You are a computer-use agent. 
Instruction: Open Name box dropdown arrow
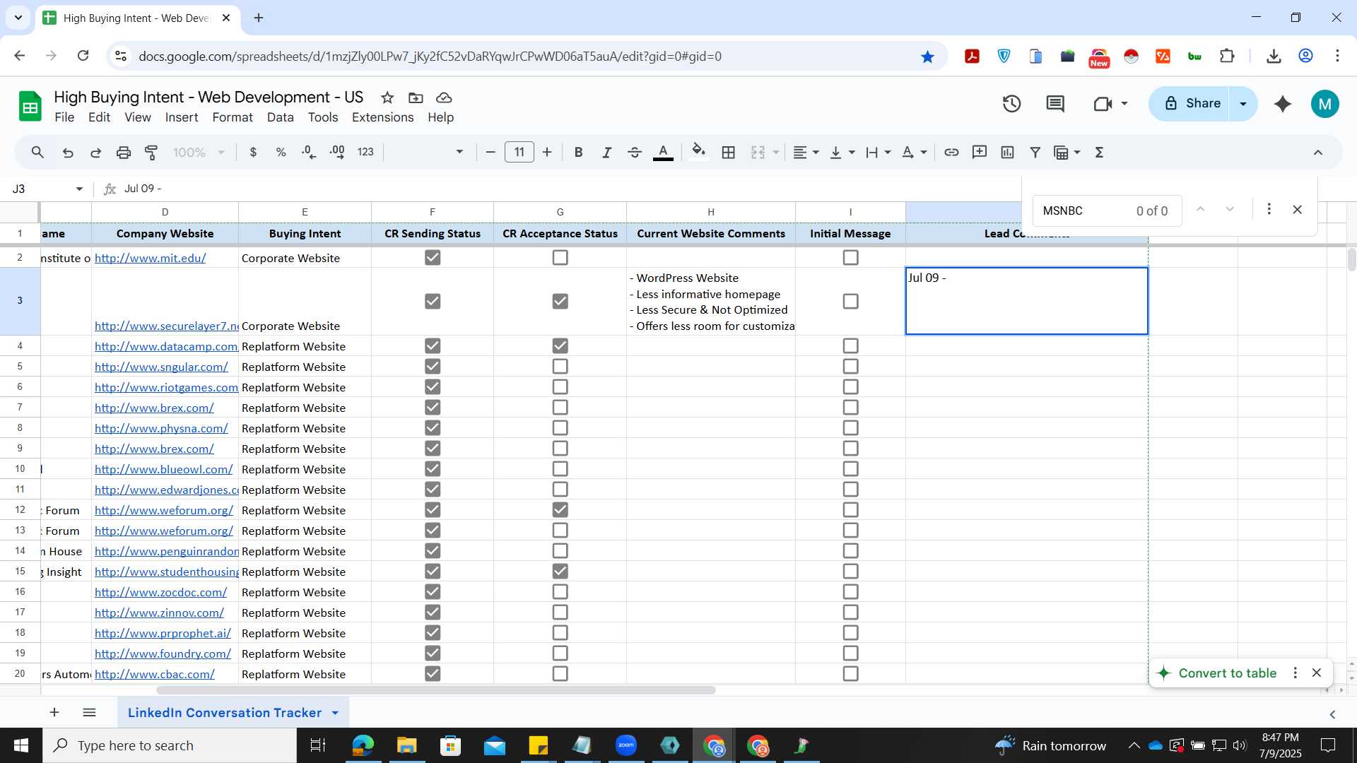[79, 189]
